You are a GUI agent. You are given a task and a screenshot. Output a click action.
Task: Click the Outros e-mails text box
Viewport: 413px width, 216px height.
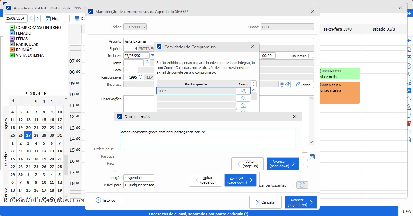pyautogui.click(x=208, y=139)
